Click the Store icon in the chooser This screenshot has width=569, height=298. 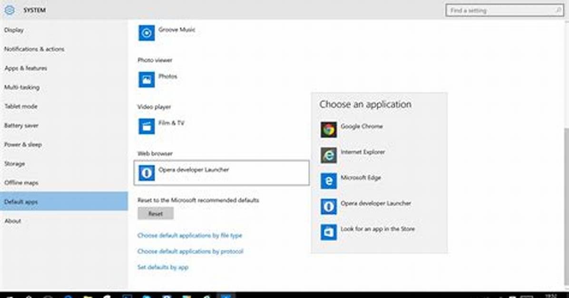point(328,232)
